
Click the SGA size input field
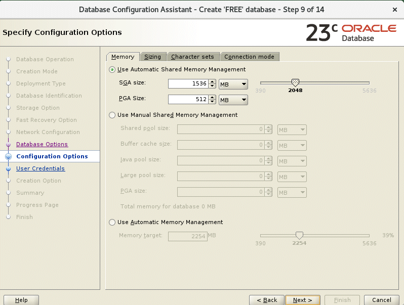point(187,84)
